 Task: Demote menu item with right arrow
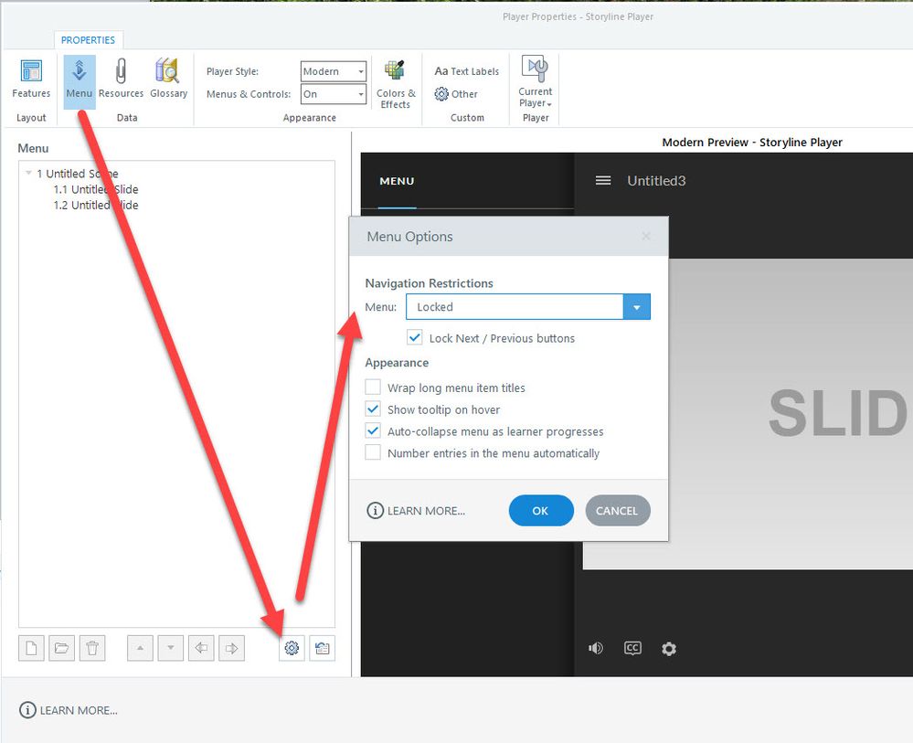[x=232, y=648]
